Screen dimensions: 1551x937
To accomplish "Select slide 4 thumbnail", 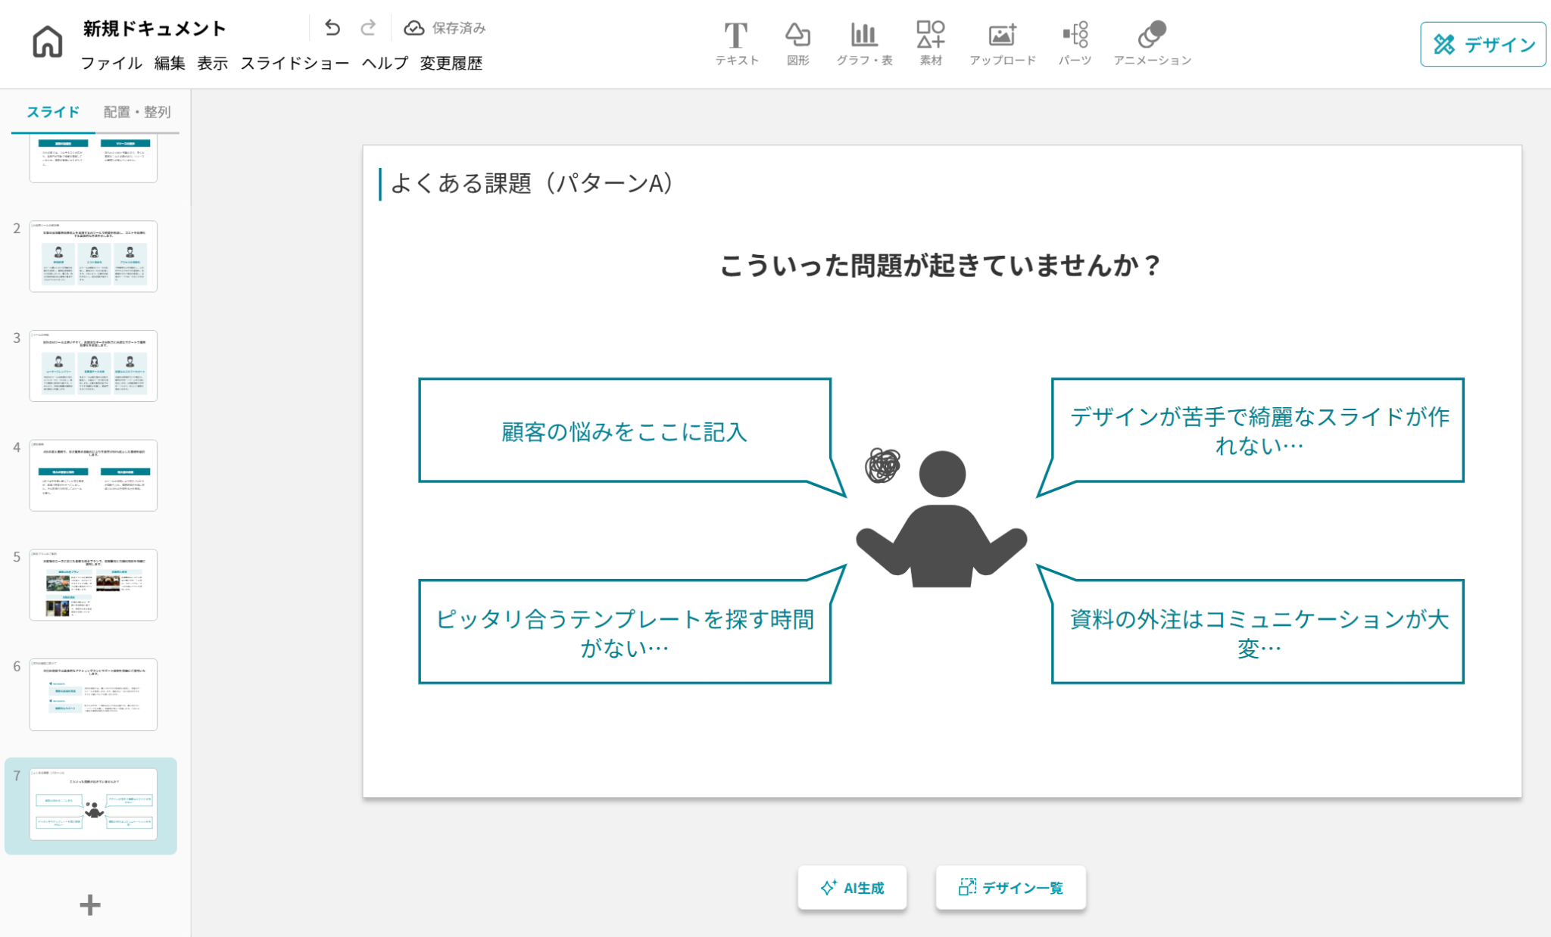I will pos(93,475).
